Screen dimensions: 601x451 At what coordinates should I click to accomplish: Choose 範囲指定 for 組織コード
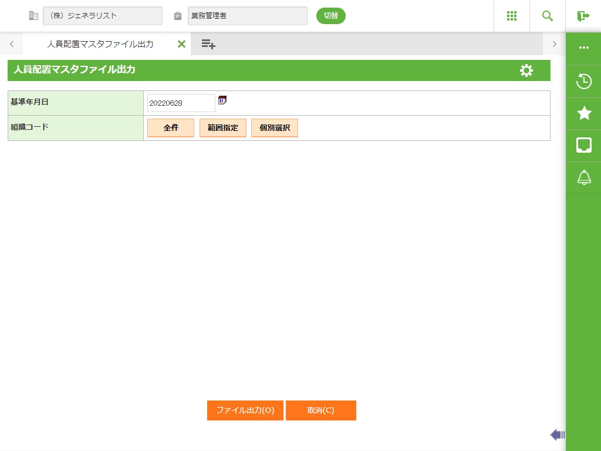click(x=222, y=127)
